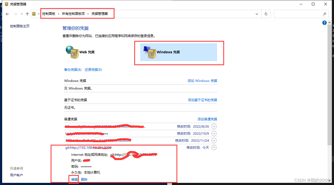This screenshot has width=334, height=185.
Task: Click the git:http://192.168 credential entry
Action: point(88,148)
